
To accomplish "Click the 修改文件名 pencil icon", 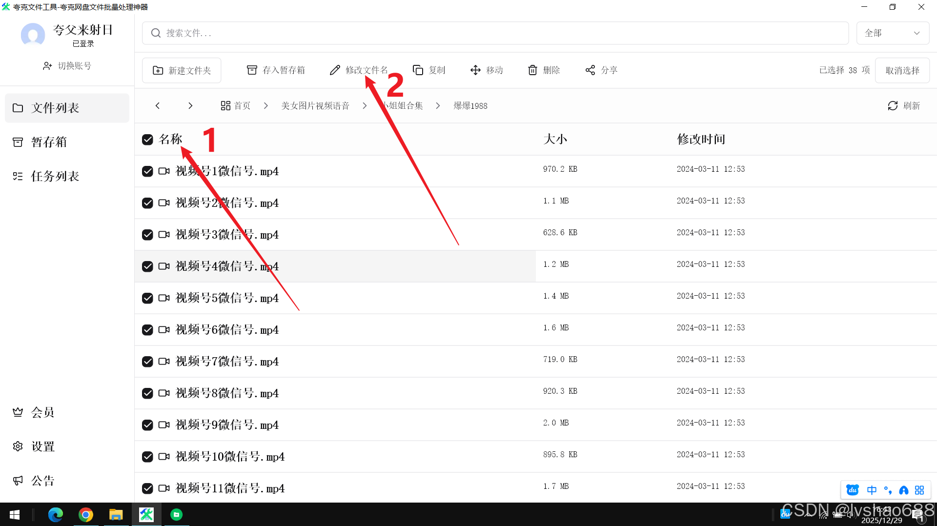I will point(335,70).
